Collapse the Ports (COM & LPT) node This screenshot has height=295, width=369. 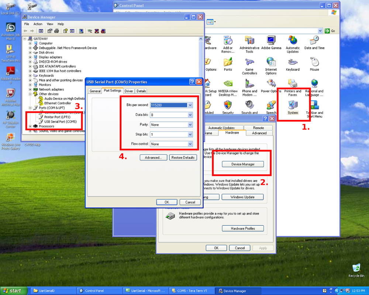point(30,108)
